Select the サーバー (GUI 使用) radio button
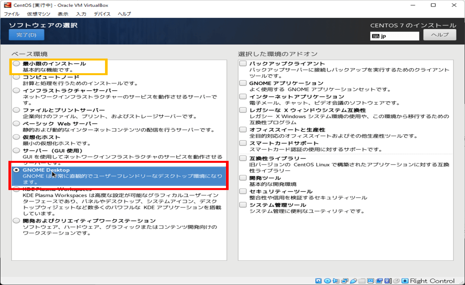 click(16, 150)
